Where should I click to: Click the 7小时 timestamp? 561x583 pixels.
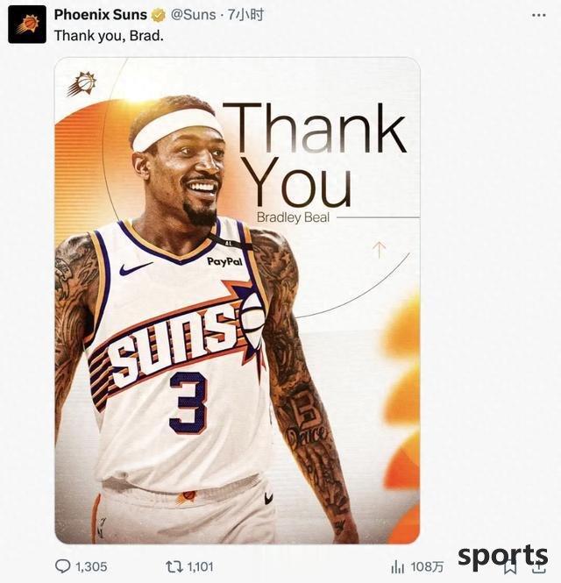point(245,15)
